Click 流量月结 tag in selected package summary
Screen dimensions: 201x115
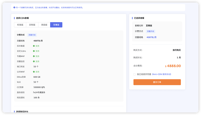click(x=151, y=31)
